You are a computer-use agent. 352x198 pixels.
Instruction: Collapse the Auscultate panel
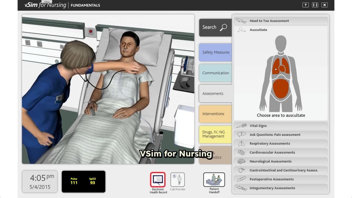[258, 30]
